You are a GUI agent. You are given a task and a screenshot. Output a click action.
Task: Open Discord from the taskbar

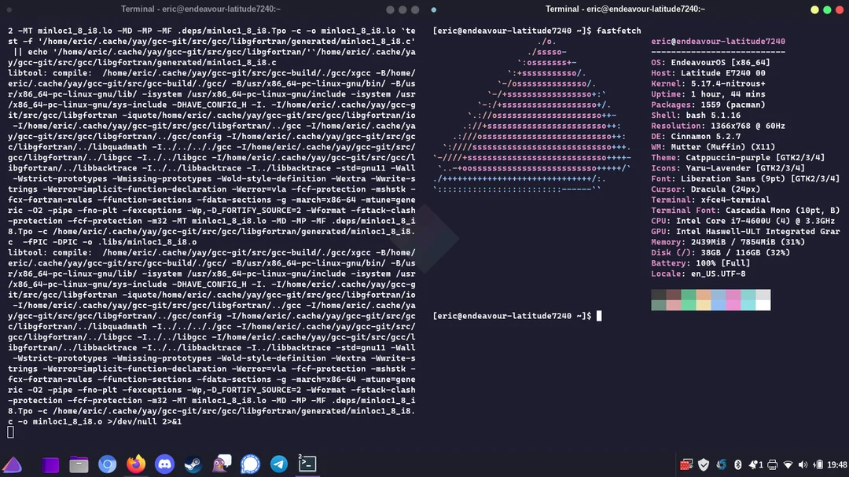(164, 464)
